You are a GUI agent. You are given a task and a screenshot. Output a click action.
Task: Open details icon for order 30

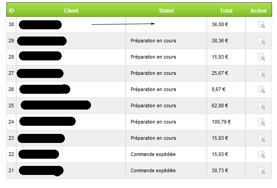(261, 25)
